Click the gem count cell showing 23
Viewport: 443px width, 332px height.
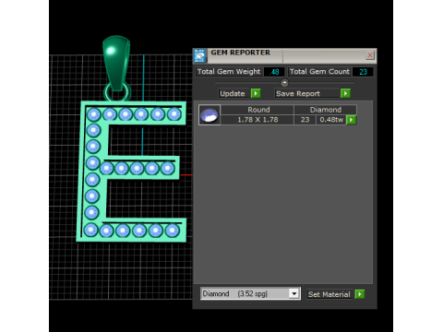coord(305,120)
